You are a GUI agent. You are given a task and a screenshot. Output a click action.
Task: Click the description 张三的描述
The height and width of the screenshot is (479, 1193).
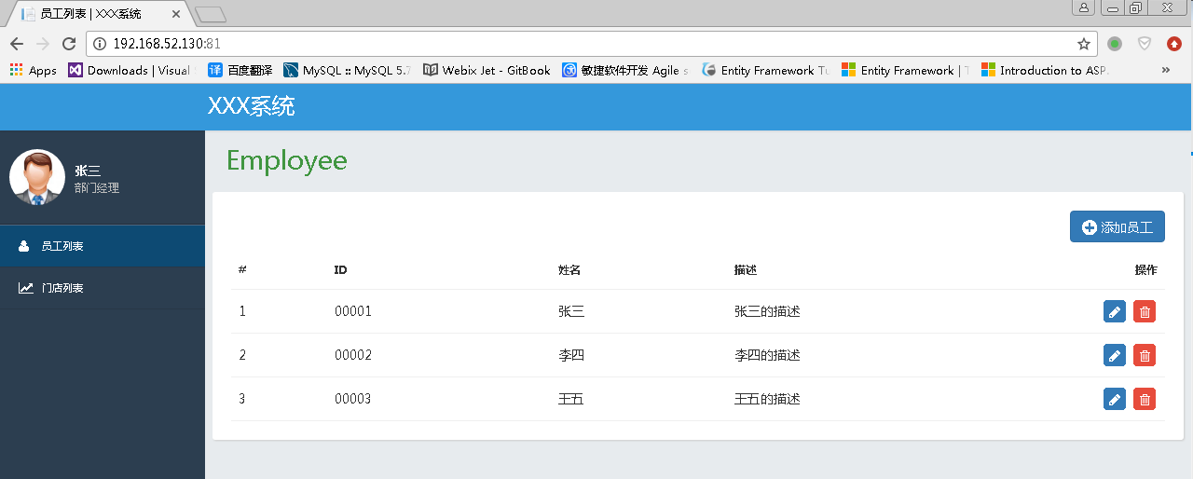coord(767,311)
